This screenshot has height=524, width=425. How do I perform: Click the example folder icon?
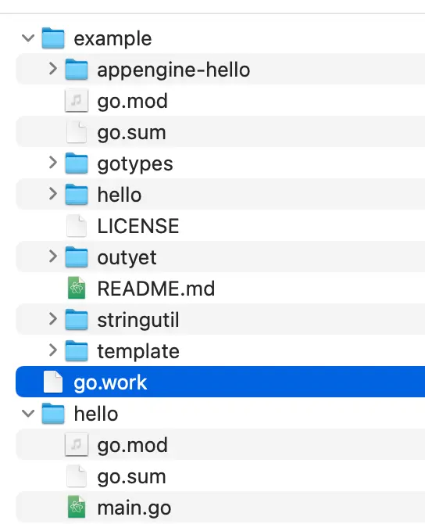coord(53,38)
